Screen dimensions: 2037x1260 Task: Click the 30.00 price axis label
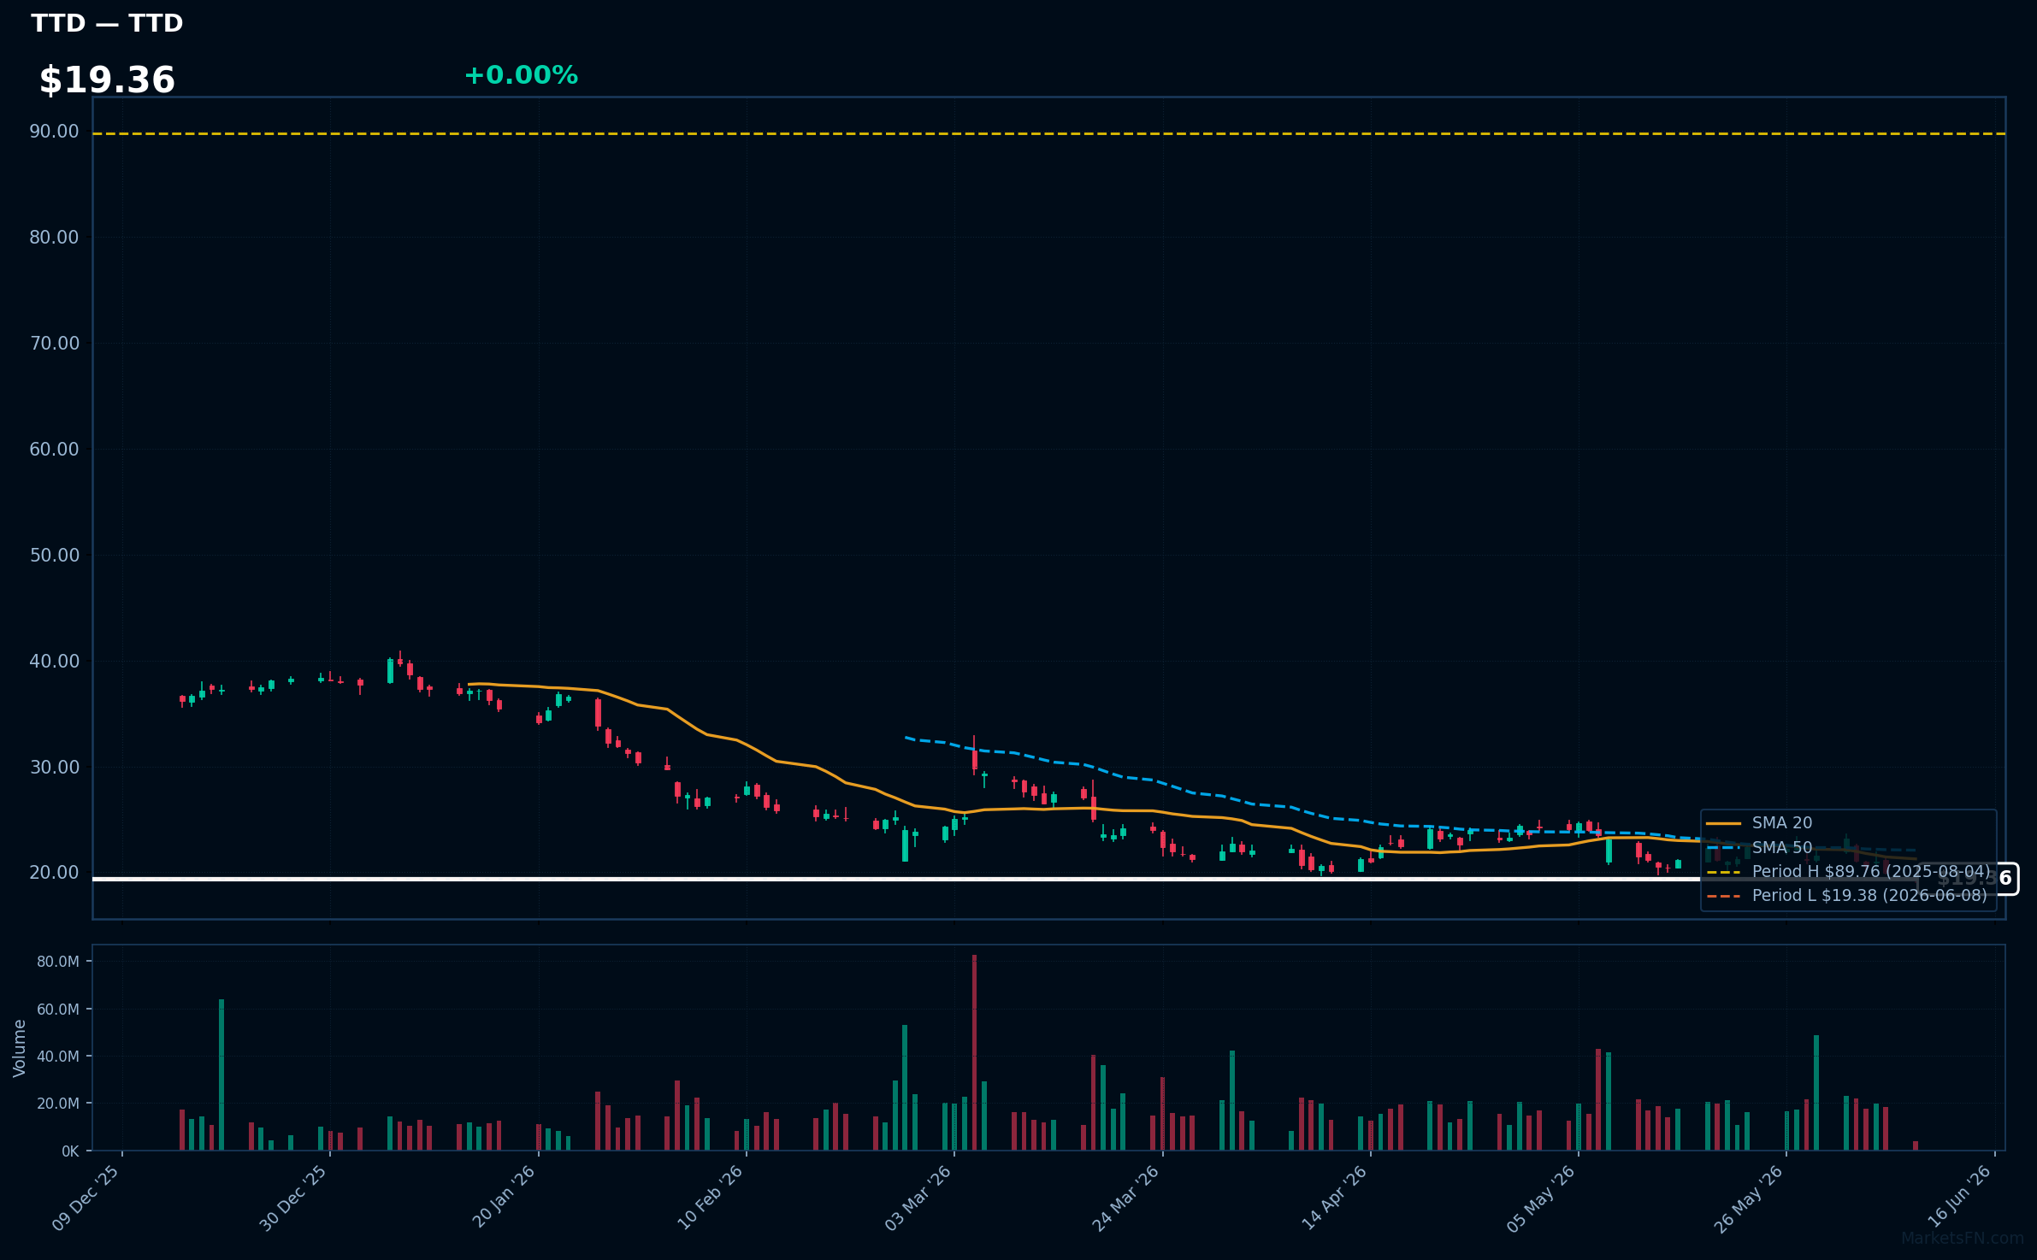[54, 768]
